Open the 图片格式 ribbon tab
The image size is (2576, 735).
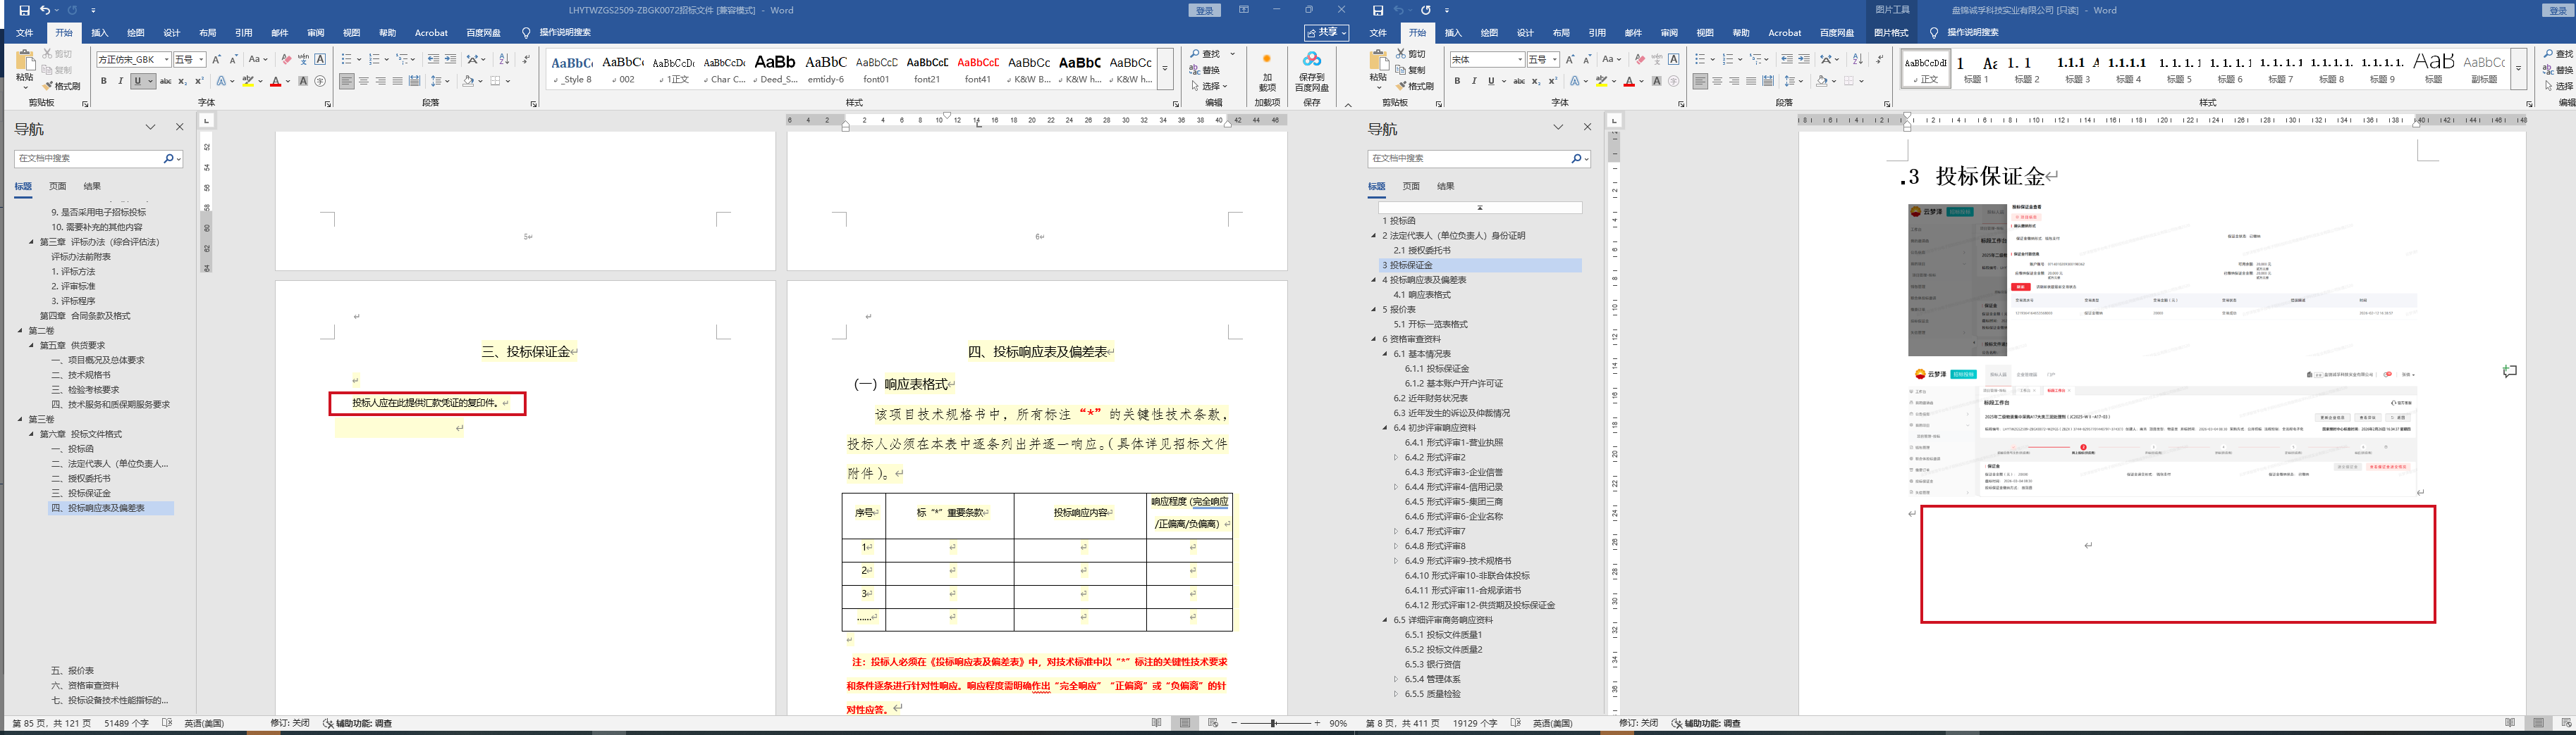(1890, 33)
